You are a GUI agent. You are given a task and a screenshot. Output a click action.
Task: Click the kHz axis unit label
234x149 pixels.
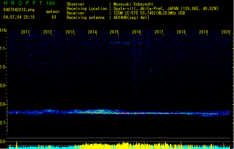(3, 30)
